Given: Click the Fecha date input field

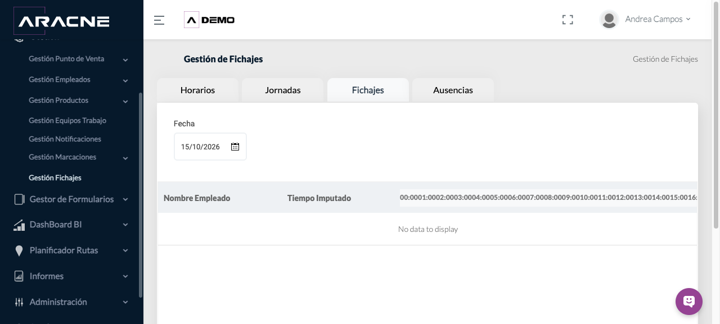Looking at the screenshot, I should click(x=210, y=147).
